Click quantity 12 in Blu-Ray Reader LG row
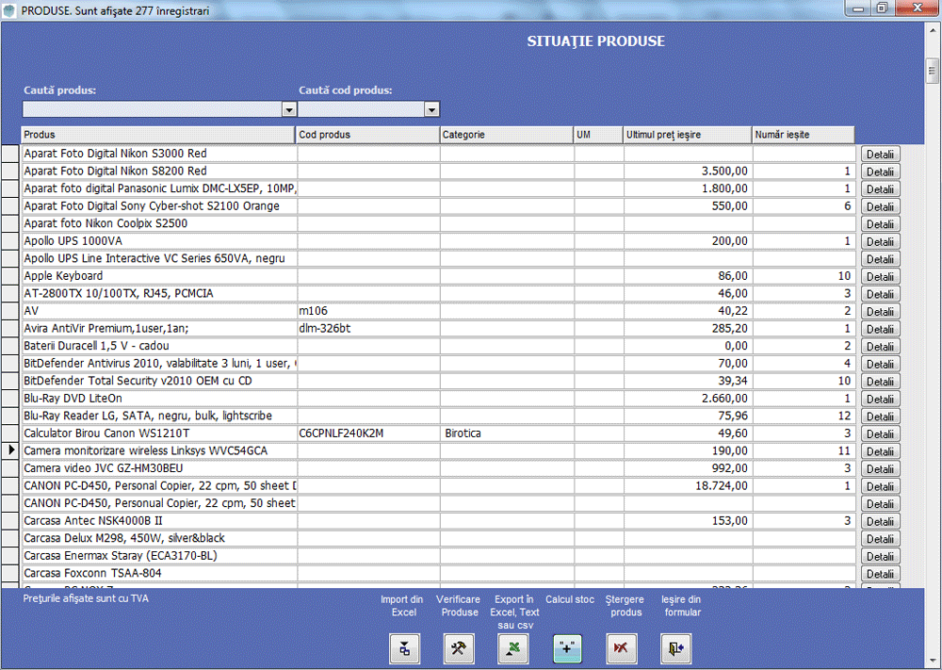This screenshot has height=670, width=942. [x=844, y=416]
